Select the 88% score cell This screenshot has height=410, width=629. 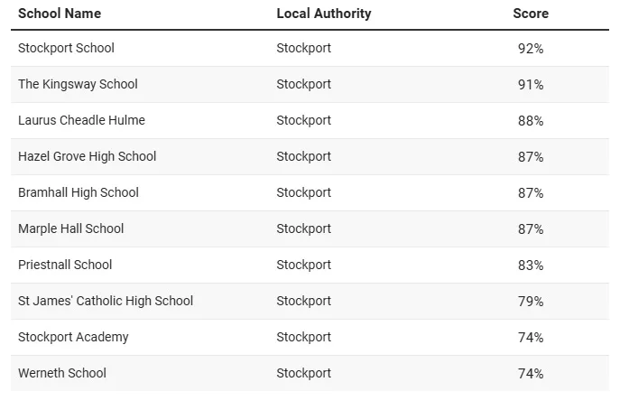click(531, 121)
